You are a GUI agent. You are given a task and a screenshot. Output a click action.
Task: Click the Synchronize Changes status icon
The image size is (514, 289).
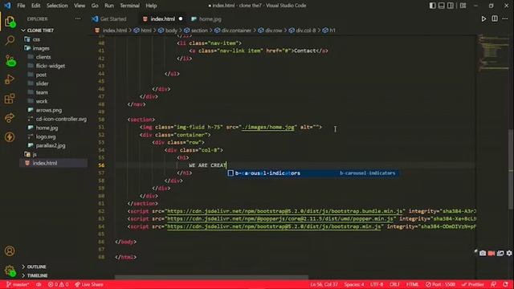pyautogui.click(x=39, y=284)
